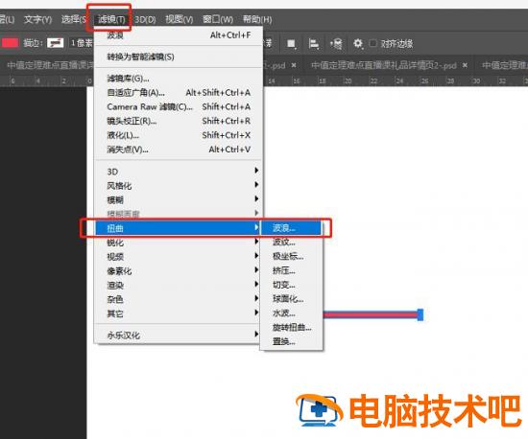Select 挤压... pinch filter
Screen dimensions: 528x439
point(292,270)
